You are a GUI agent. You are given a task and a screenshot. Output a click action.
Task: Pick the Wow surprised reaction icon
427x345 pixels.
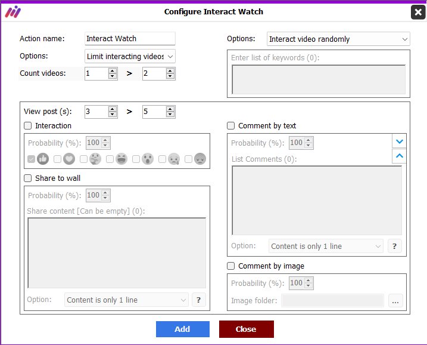pos(148,159)
